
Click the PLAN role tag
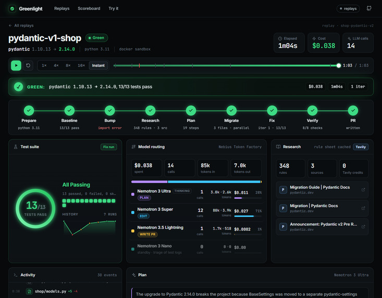click(x=144, y=198)
